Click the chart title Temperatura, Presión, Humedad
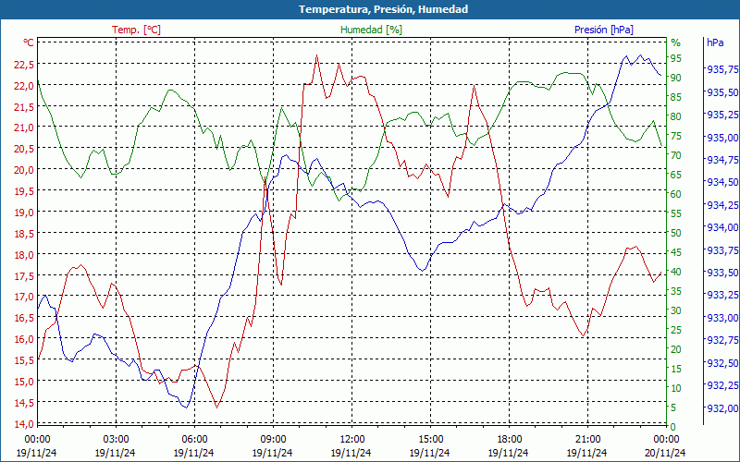 [x=383, y=9]
